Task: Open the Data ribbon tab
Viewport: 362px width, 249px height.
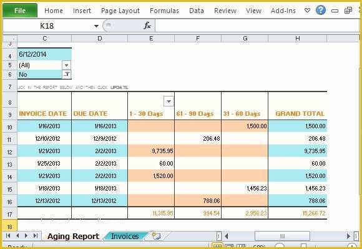Action: tap(196, 11)
